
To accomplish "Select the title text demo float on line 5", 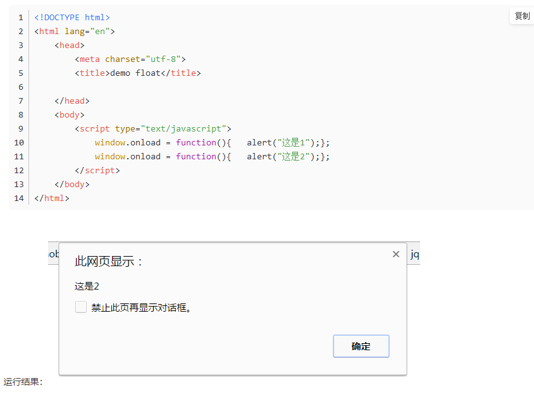I will 134,73.
